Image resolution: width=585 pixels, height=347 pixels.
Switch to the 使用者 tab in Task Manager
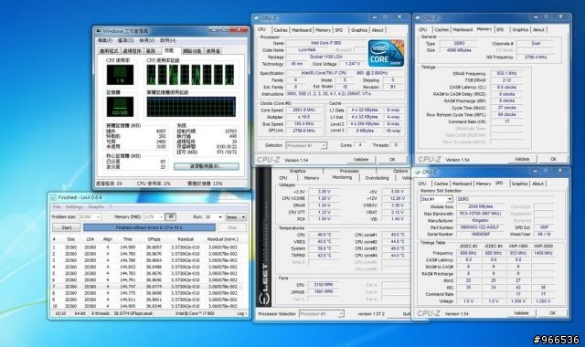tap(213, 51)
